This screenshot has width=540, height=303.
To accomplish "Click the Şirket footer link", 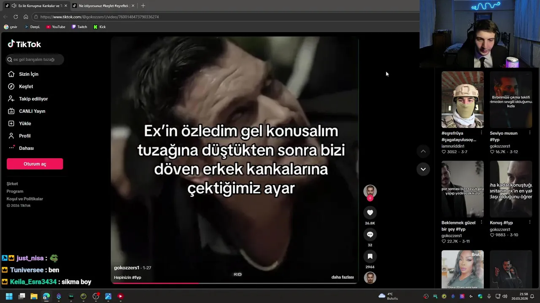I will click(12, 184).
